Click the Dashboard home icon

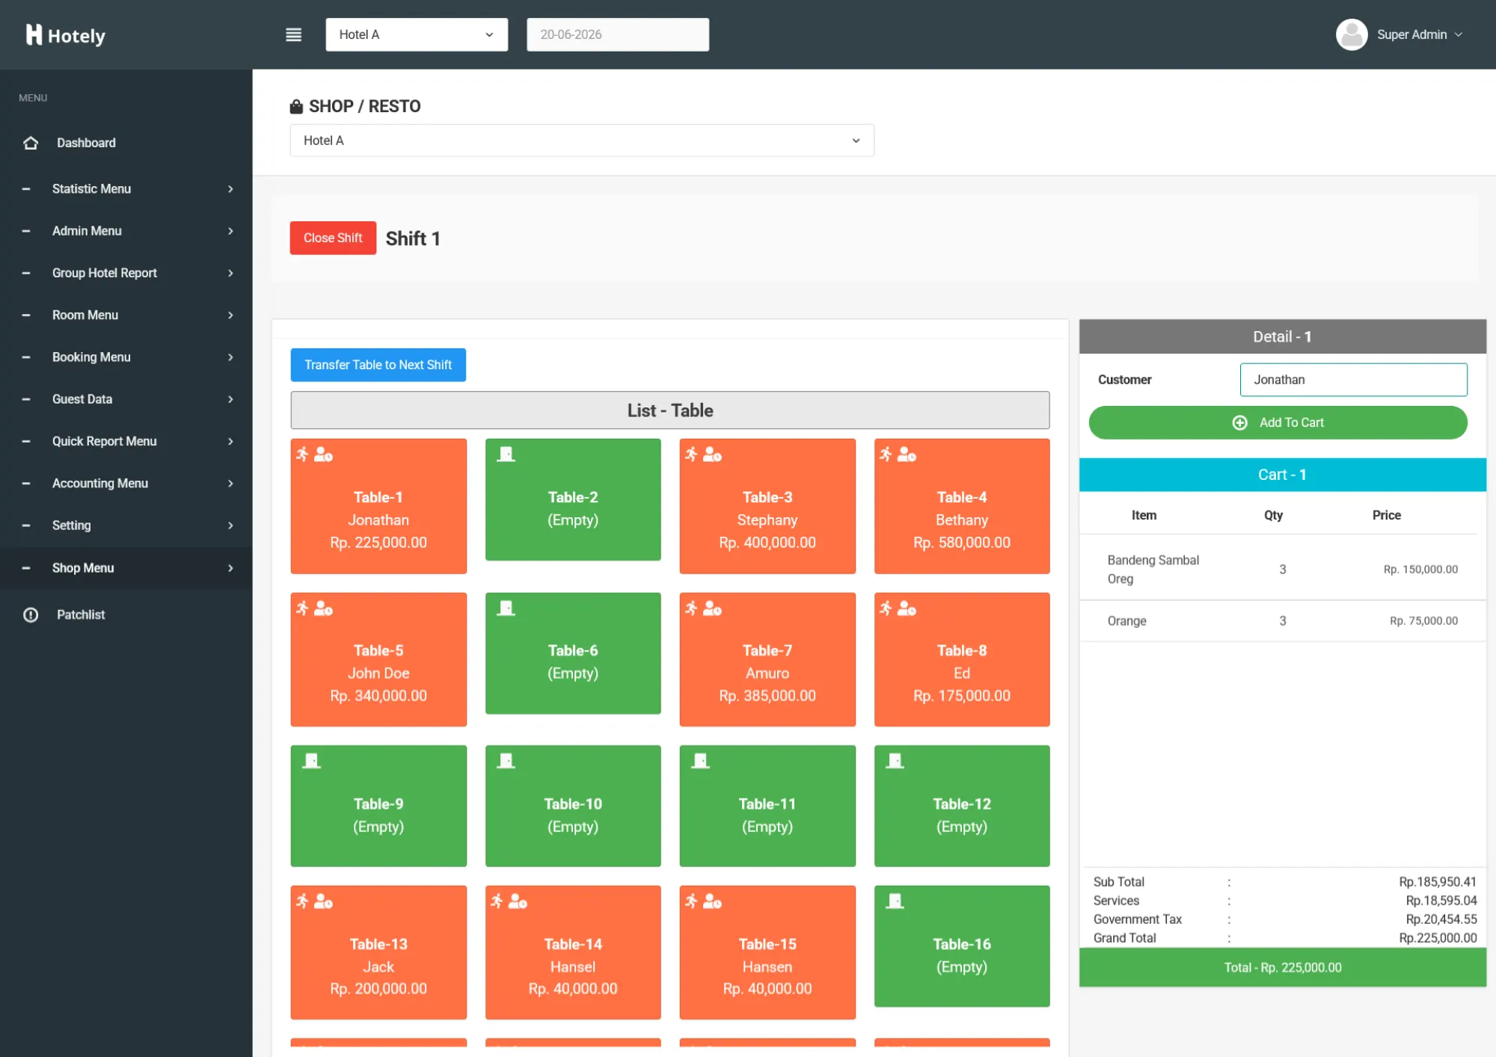(31, 143)
